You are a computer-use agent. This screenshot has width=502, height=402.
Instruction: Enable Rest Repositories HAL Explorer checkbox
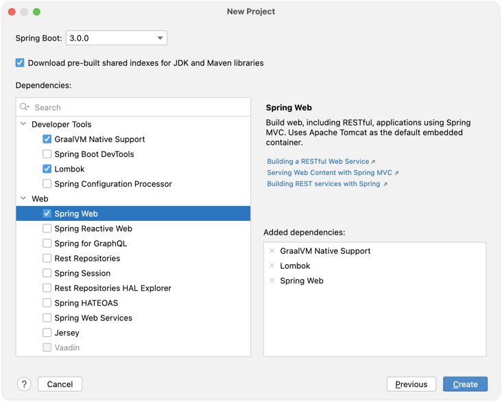coord(47,288)
